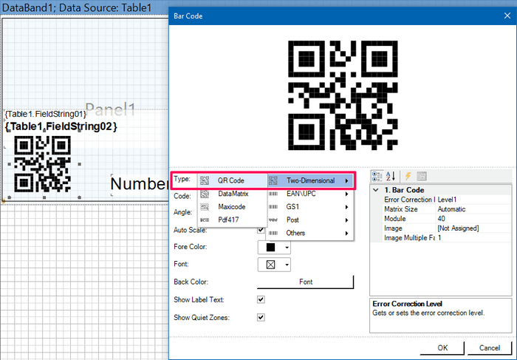This screenshot has width=517, height=360.
Task: Click the Property Pages icon
Action: 422,176
